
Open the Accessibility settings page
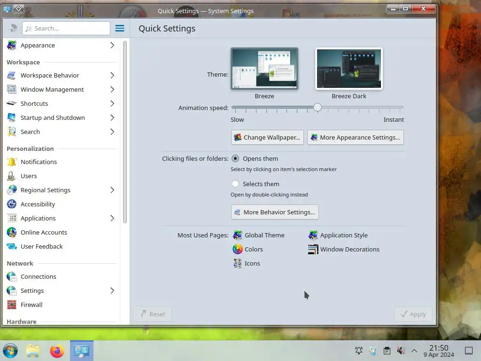tap(62, 204)
